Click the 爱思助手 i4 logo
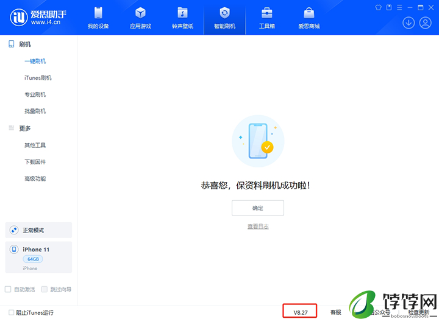This screenshot has width=439, height=319. (x=38, y=17)
